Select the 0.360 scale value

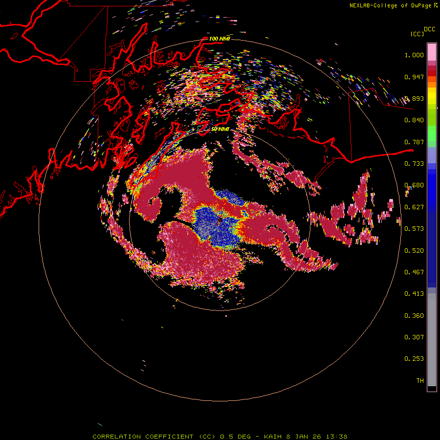pyautogui.click(x=414, y=315)
